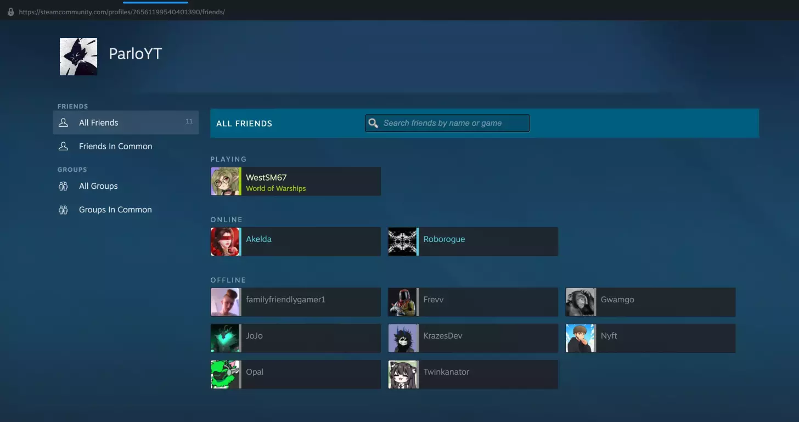Visit WestSM67's profile name
The height and width of the screenshot is (422, 799).
pos(266,177)
